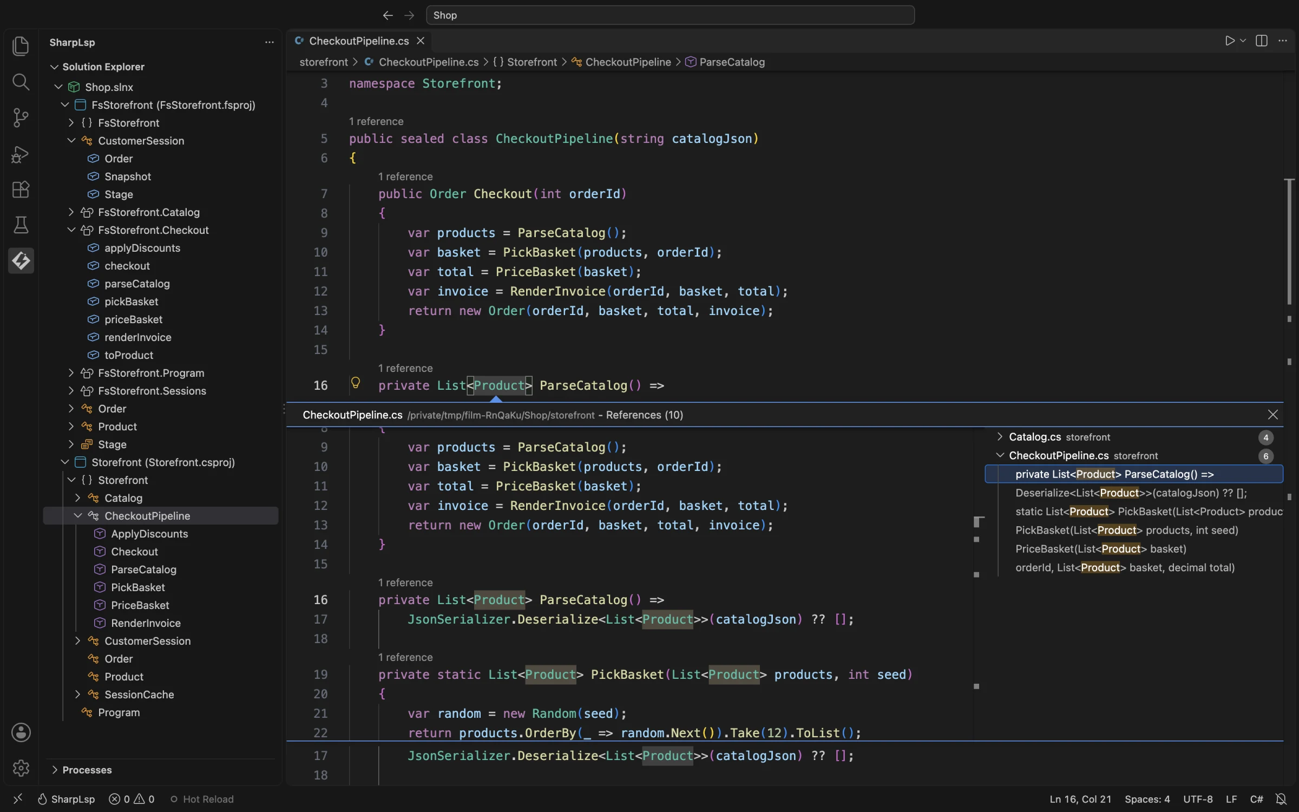Open SharpLsp panel more actions menu

[269, 42]
